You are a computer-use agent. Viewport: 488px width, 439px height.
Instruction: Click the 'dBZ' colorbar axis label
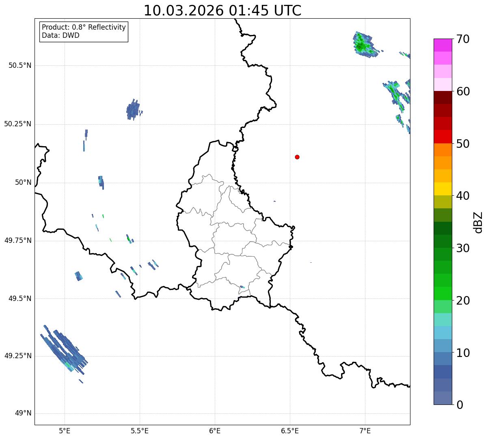pyautogui.click(x=478, y=222)
